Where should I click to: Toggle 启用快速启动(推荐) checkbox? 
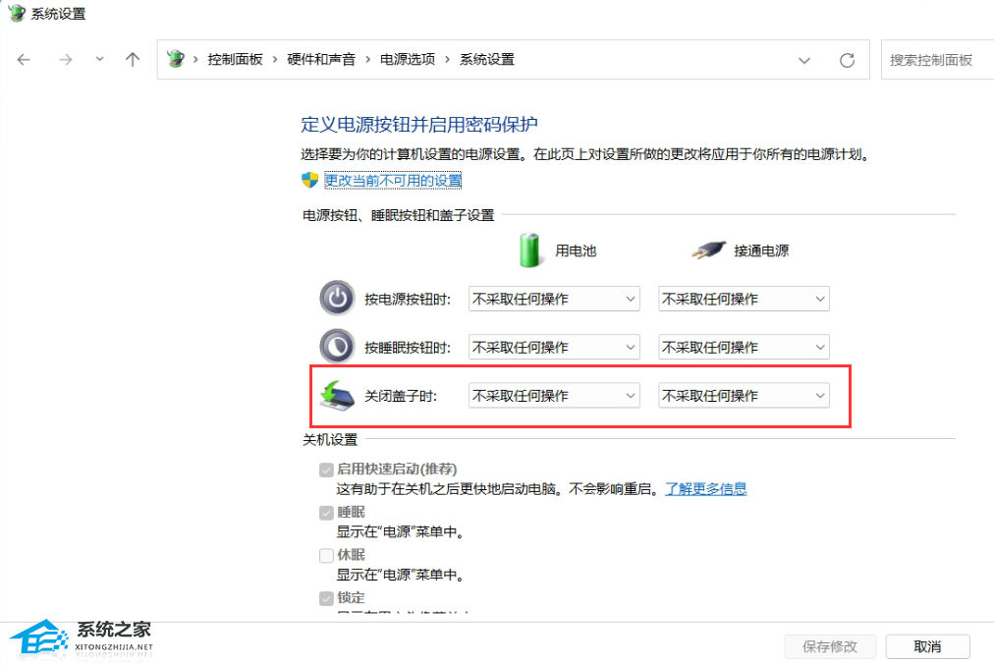click(x=326, y=470)
